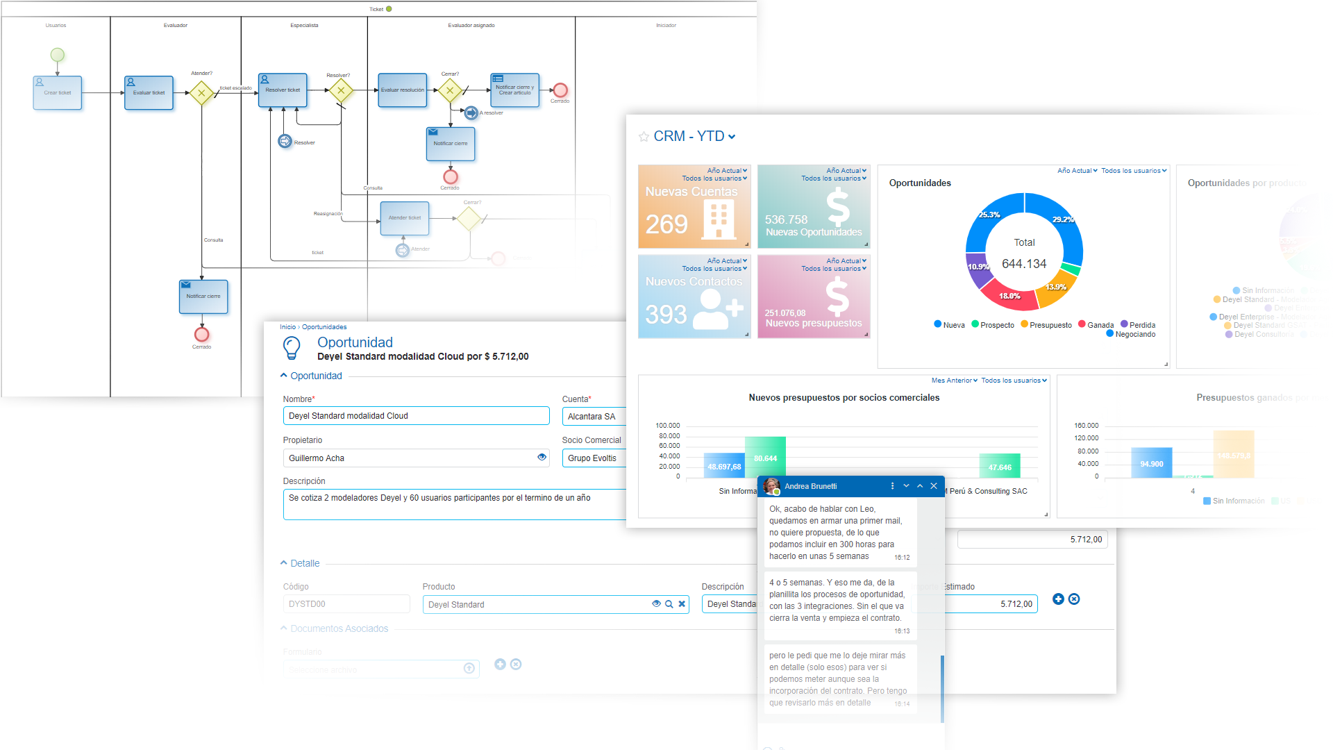Image resolution: width=1333 pixels, height=750 pixels.
Task: Click the lightbulb icon beside Oportunidad title
Action: (x=292, y=348)
